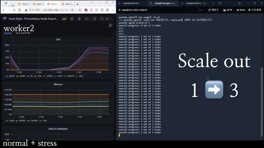Open the browser tab search chevron
The image size is (264, 148).
[92, 2]
